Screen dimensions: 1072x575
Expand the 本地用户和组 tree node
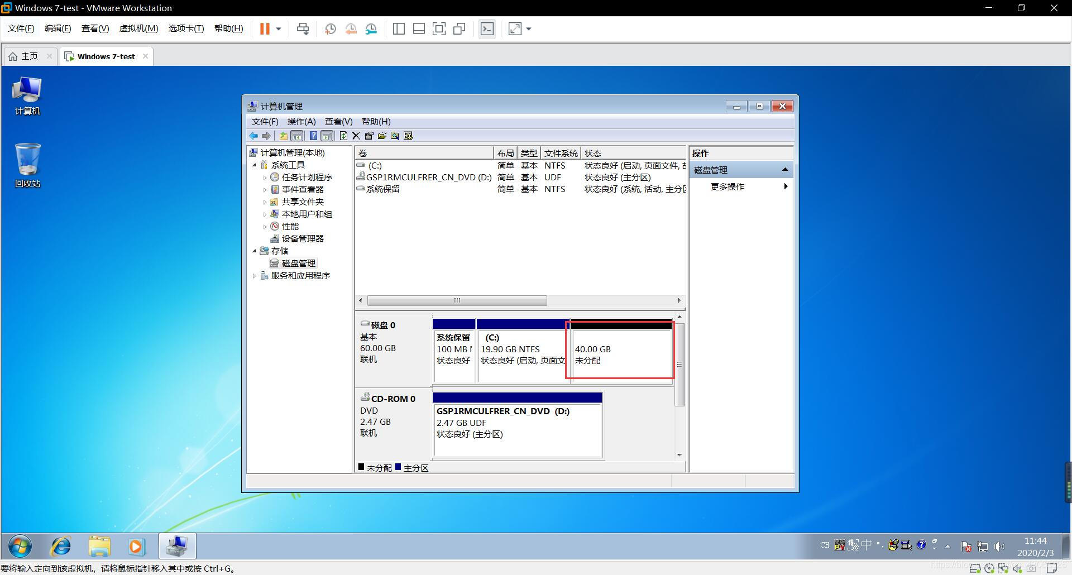(265, 214)
